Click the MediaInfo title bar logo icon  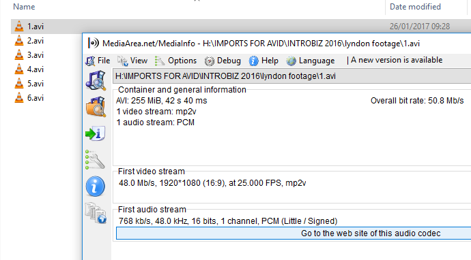point(94,43)
